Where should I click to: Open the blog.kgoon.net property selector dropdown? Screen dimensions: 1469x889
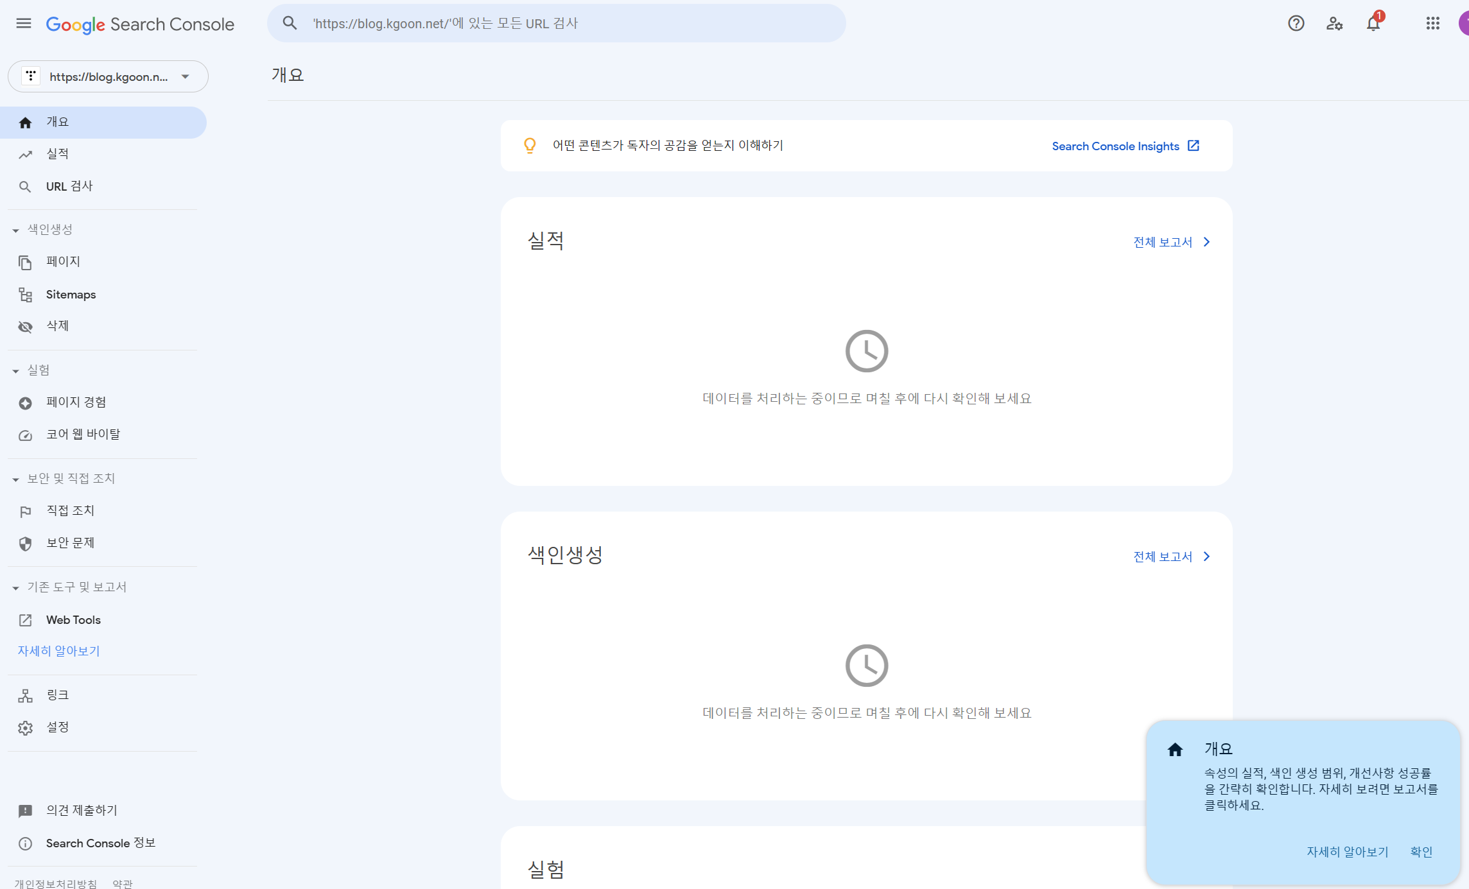click(108, 76)
